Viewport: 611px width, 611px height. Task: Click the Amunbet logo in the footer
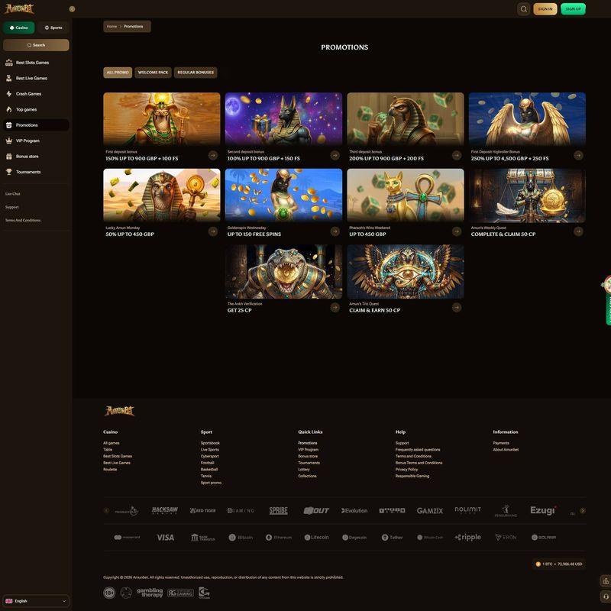tap(120, 411)
